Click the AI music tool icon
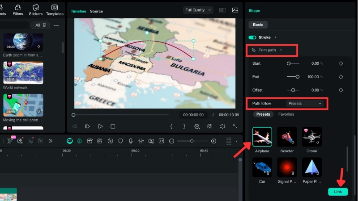Viewport: 358px width, 201px height. coord(20,141)
